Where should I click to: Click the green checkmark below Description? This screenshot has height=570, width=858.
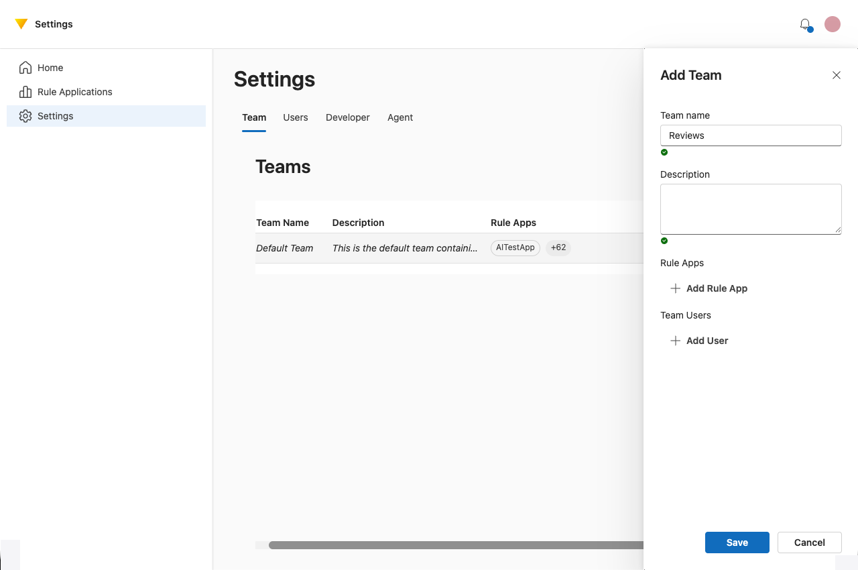[x=664, y=241]
